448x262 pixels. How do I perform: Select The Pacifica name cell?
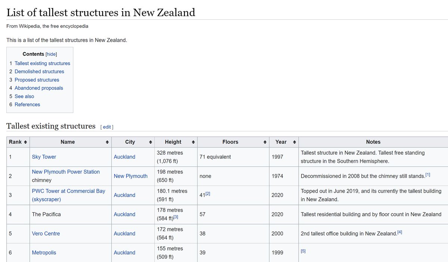(x=71, y=215)
